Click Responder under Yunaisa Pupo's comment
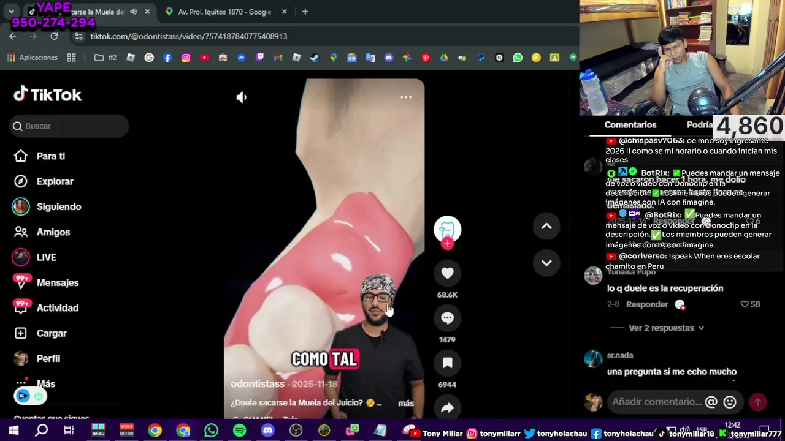 pyautogui.click(x=647, y=304)
